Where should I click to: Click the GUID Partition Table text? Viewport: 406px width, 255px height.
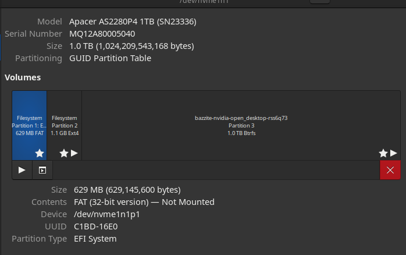[110, 58]
